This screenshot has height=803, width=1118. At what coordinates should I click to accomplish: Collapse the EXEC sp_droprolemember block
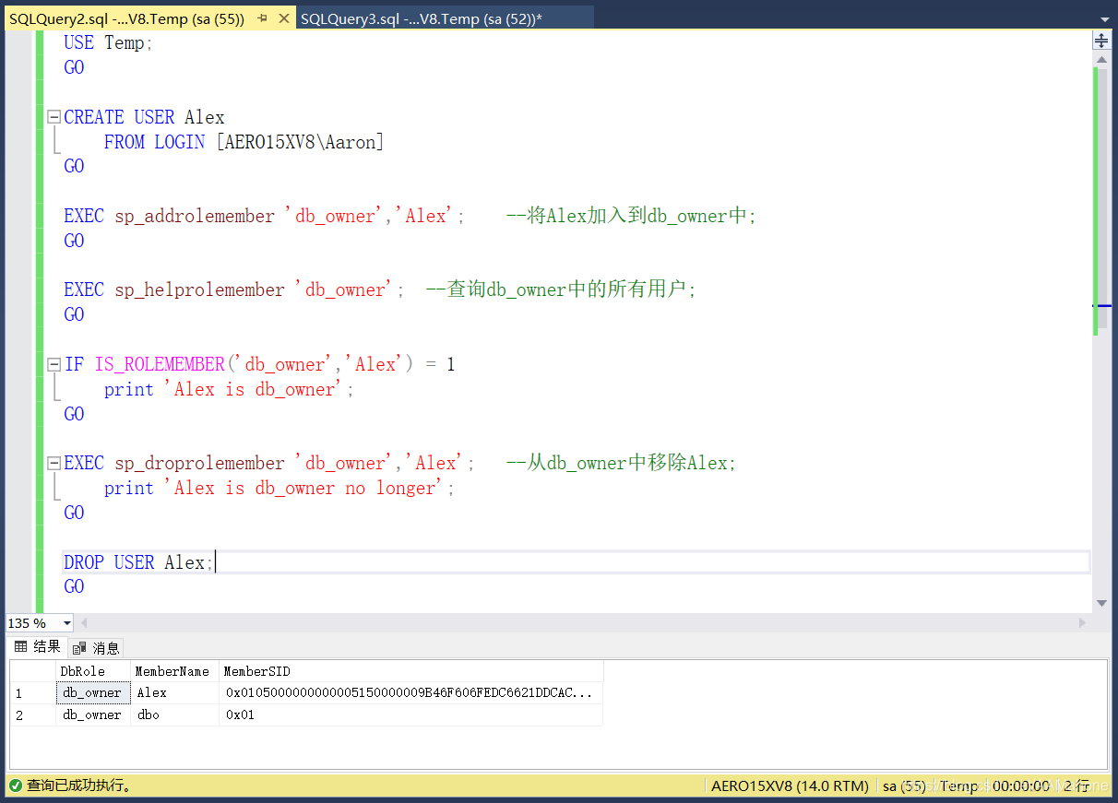click(54, 463)
